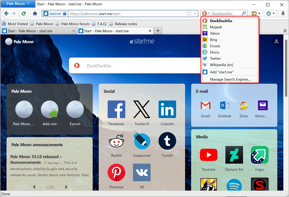Screen dimensions: 289x197
Task: Click the Forward navigation arrow
Action: coord(14,14)
